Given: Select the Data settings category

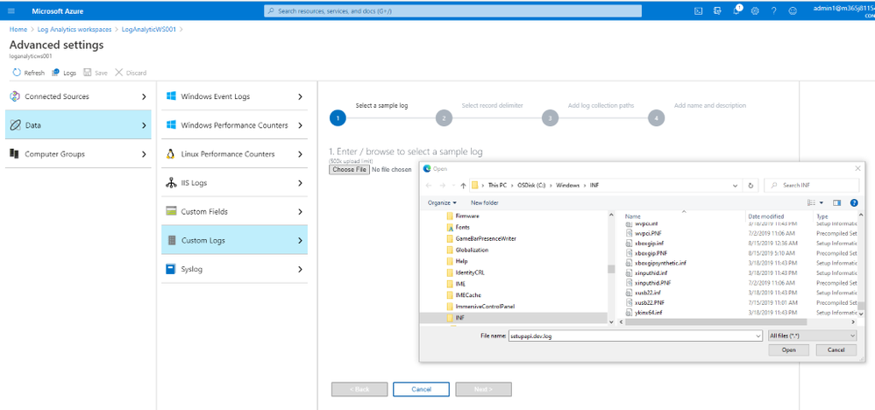Looking at the screenshot, I should tap(78, 125).
